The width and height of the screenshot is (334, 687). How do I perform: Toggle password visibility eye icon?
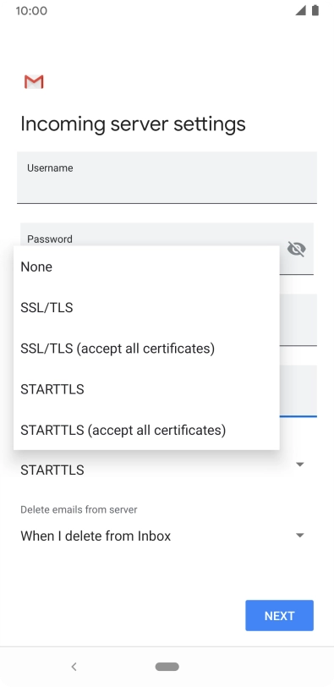click(x=296, y=249)
